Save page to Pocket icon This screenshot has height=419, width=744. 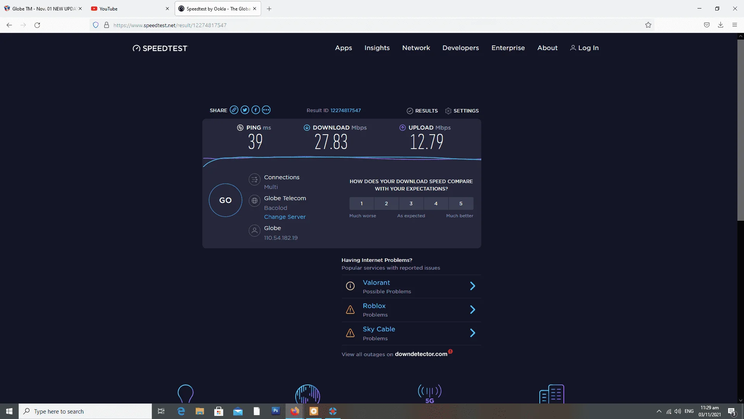point(706,25)
